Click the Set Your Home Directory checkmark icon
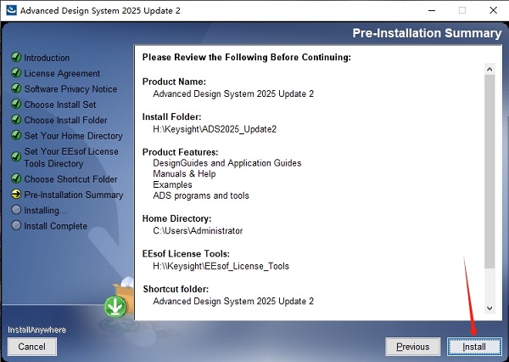Viewport: 509px width, 362px height. [x=16, y=135]
